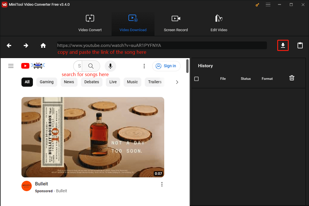
Task: Click the Sign in button
Action: [x=166, y=66]
